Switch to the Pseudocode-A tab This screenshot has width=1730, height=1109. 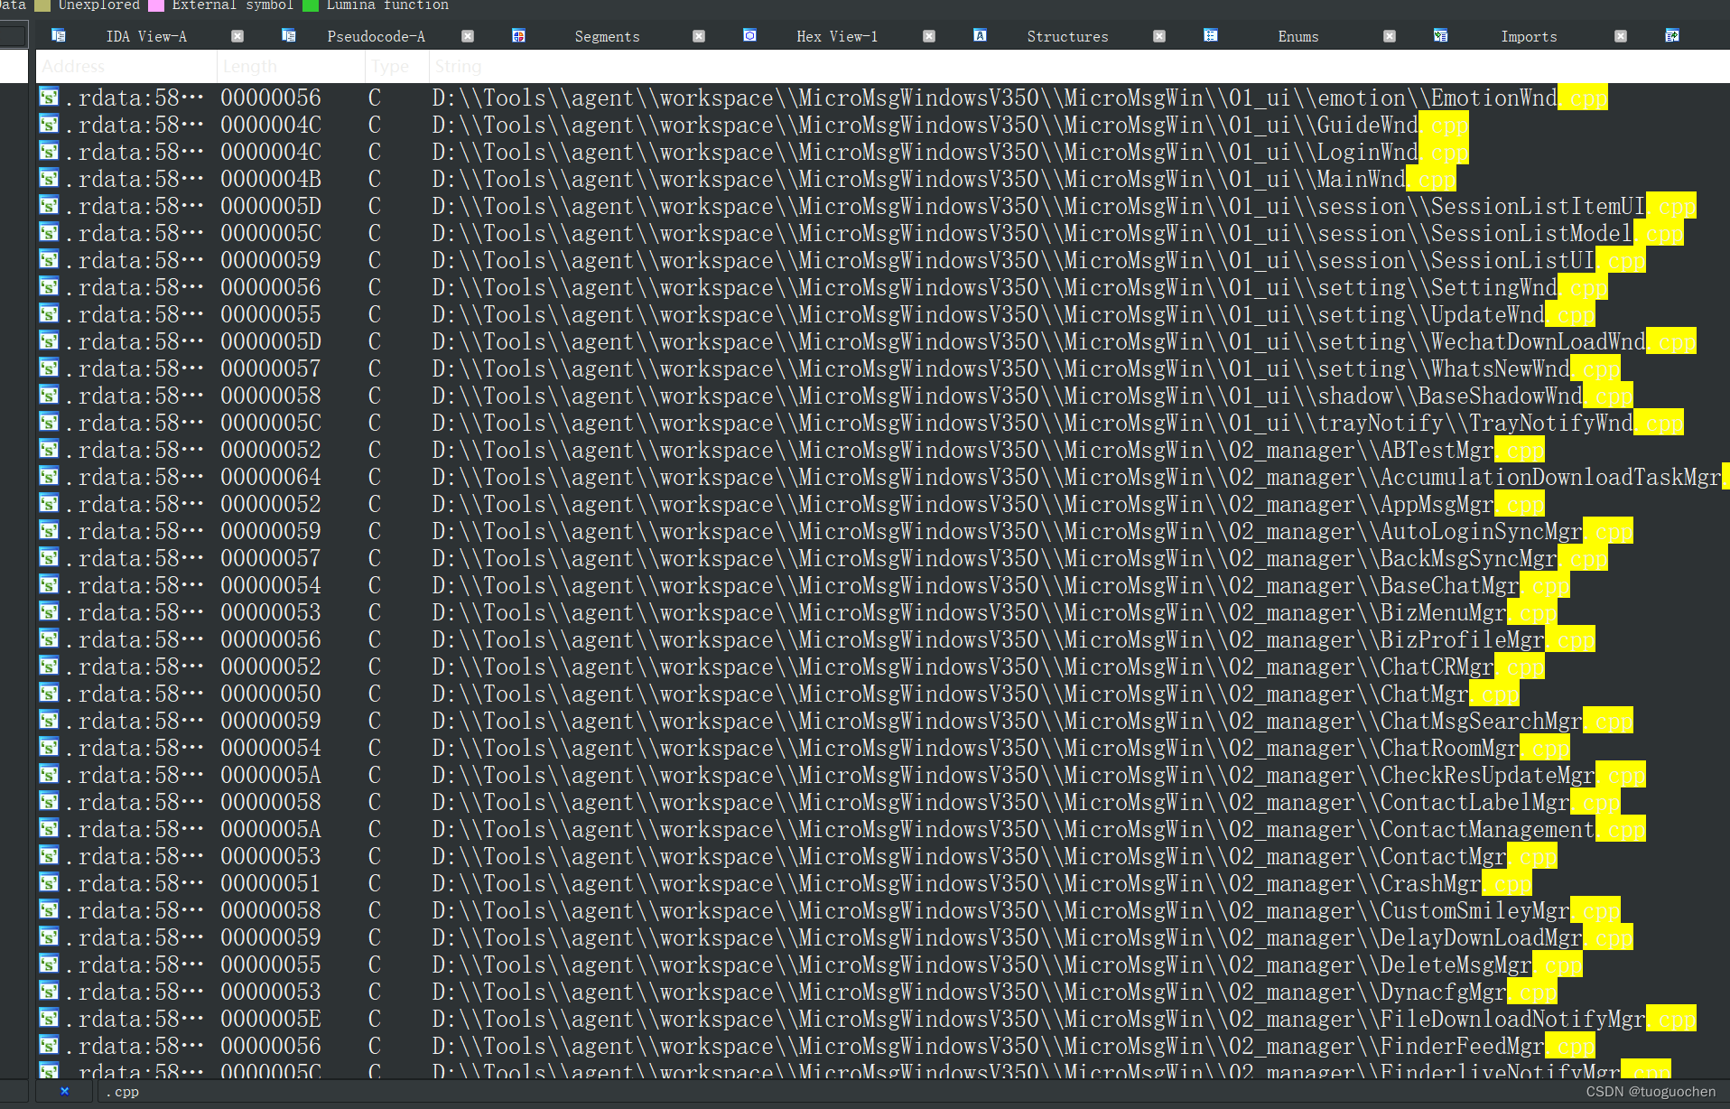point(376,36)
